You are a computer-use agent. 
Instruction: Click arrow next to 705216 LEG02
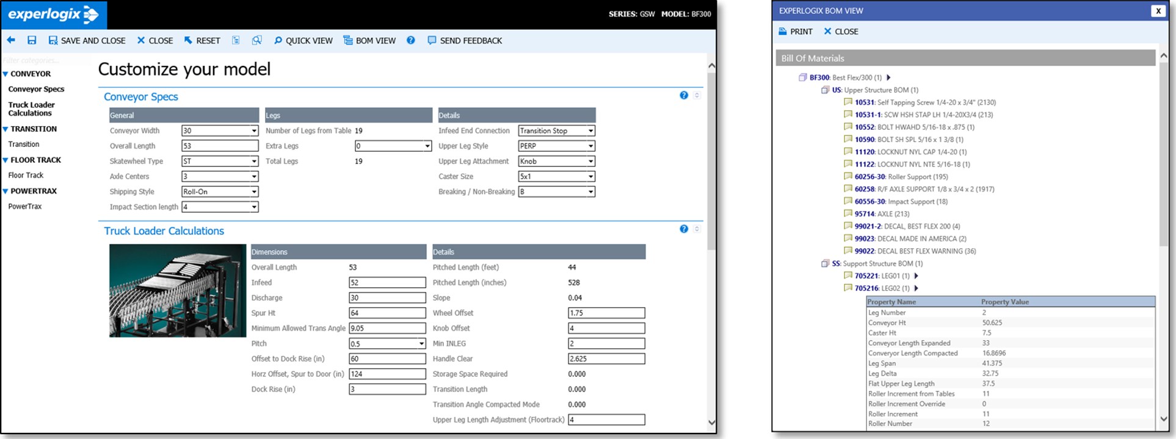click(x=916, y=288)
